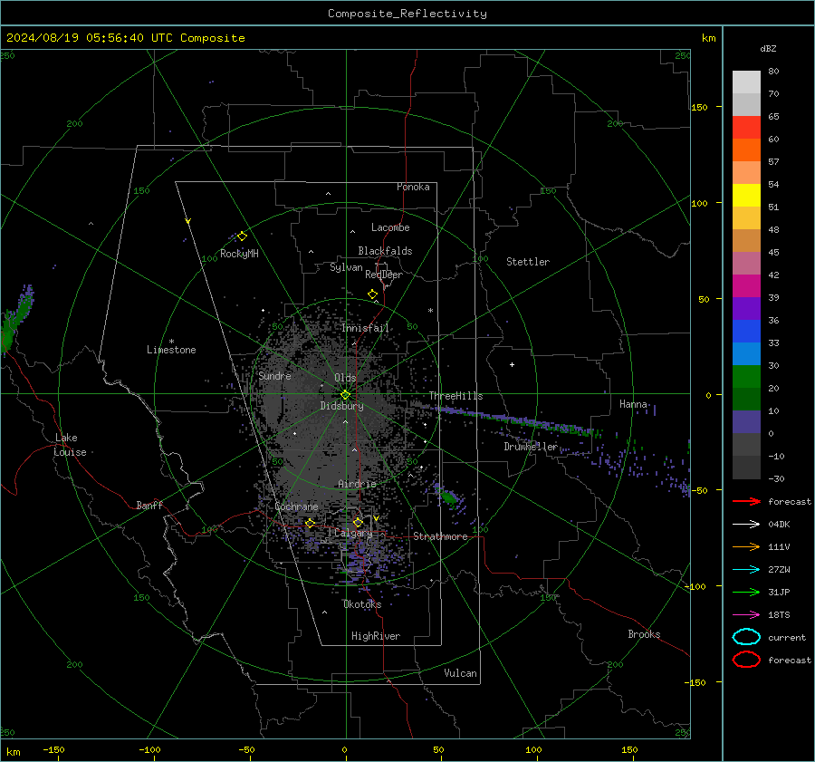Viewport: 815px width, 762px height.
Task: Click the Olds city label
Action: point(345,378)
